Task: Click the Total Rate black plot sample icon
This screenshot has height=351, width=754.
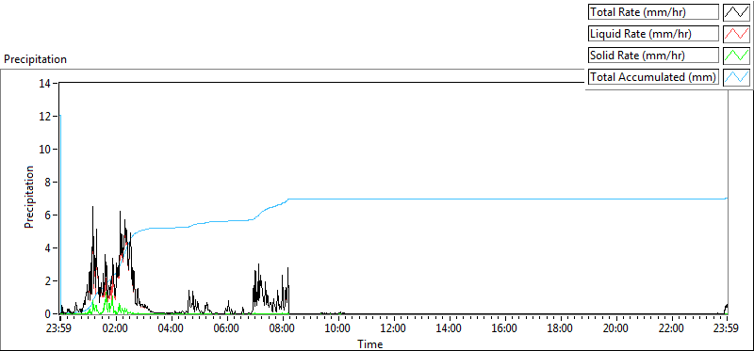Action: tap(737, 12)
